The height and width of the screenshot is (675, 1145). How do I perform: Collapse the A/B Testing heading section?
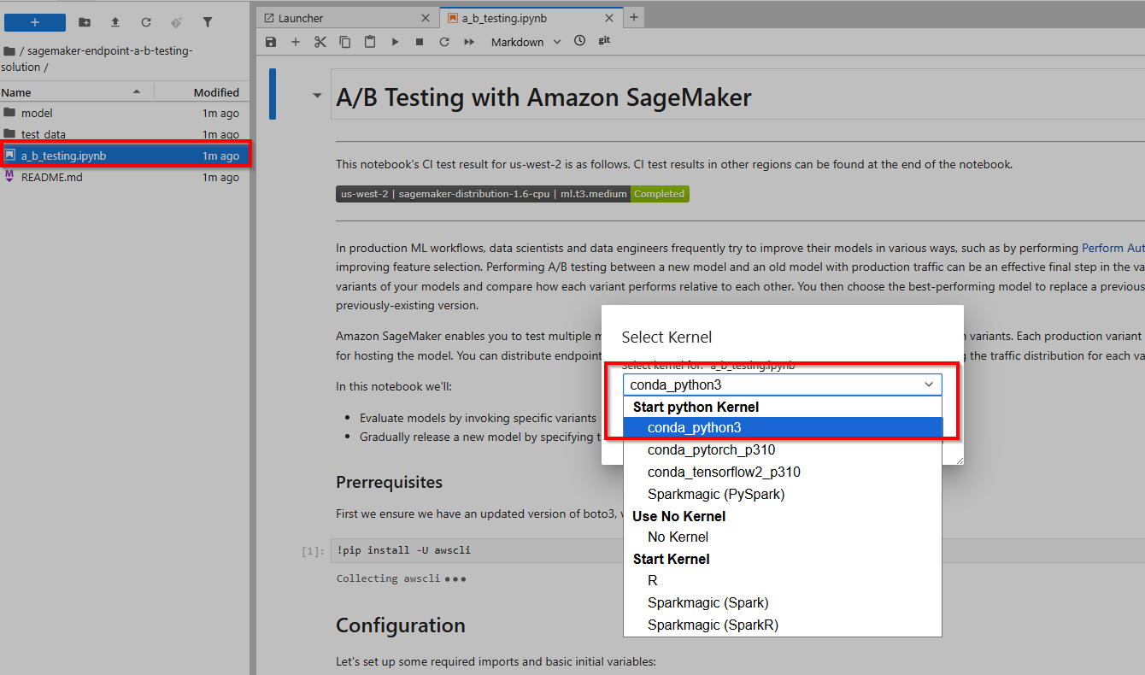click(318, 97)
